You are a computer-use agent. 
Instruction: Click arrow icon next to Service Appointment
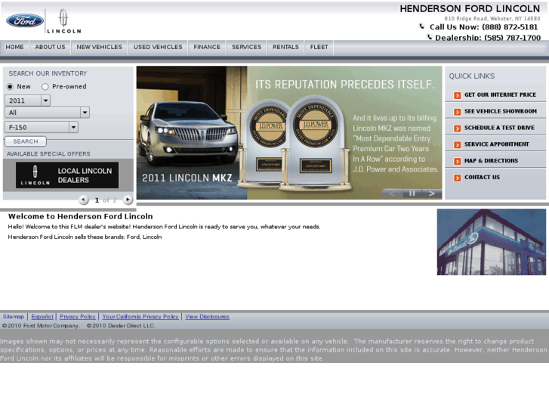[x=458, y=145]
